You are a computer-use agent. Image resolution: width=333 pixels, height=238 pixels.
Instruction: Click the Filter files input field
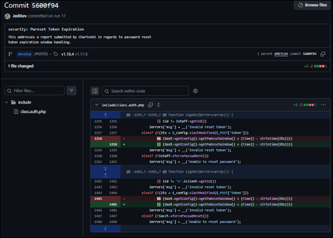pyautogui.click(x=34, y=91)
